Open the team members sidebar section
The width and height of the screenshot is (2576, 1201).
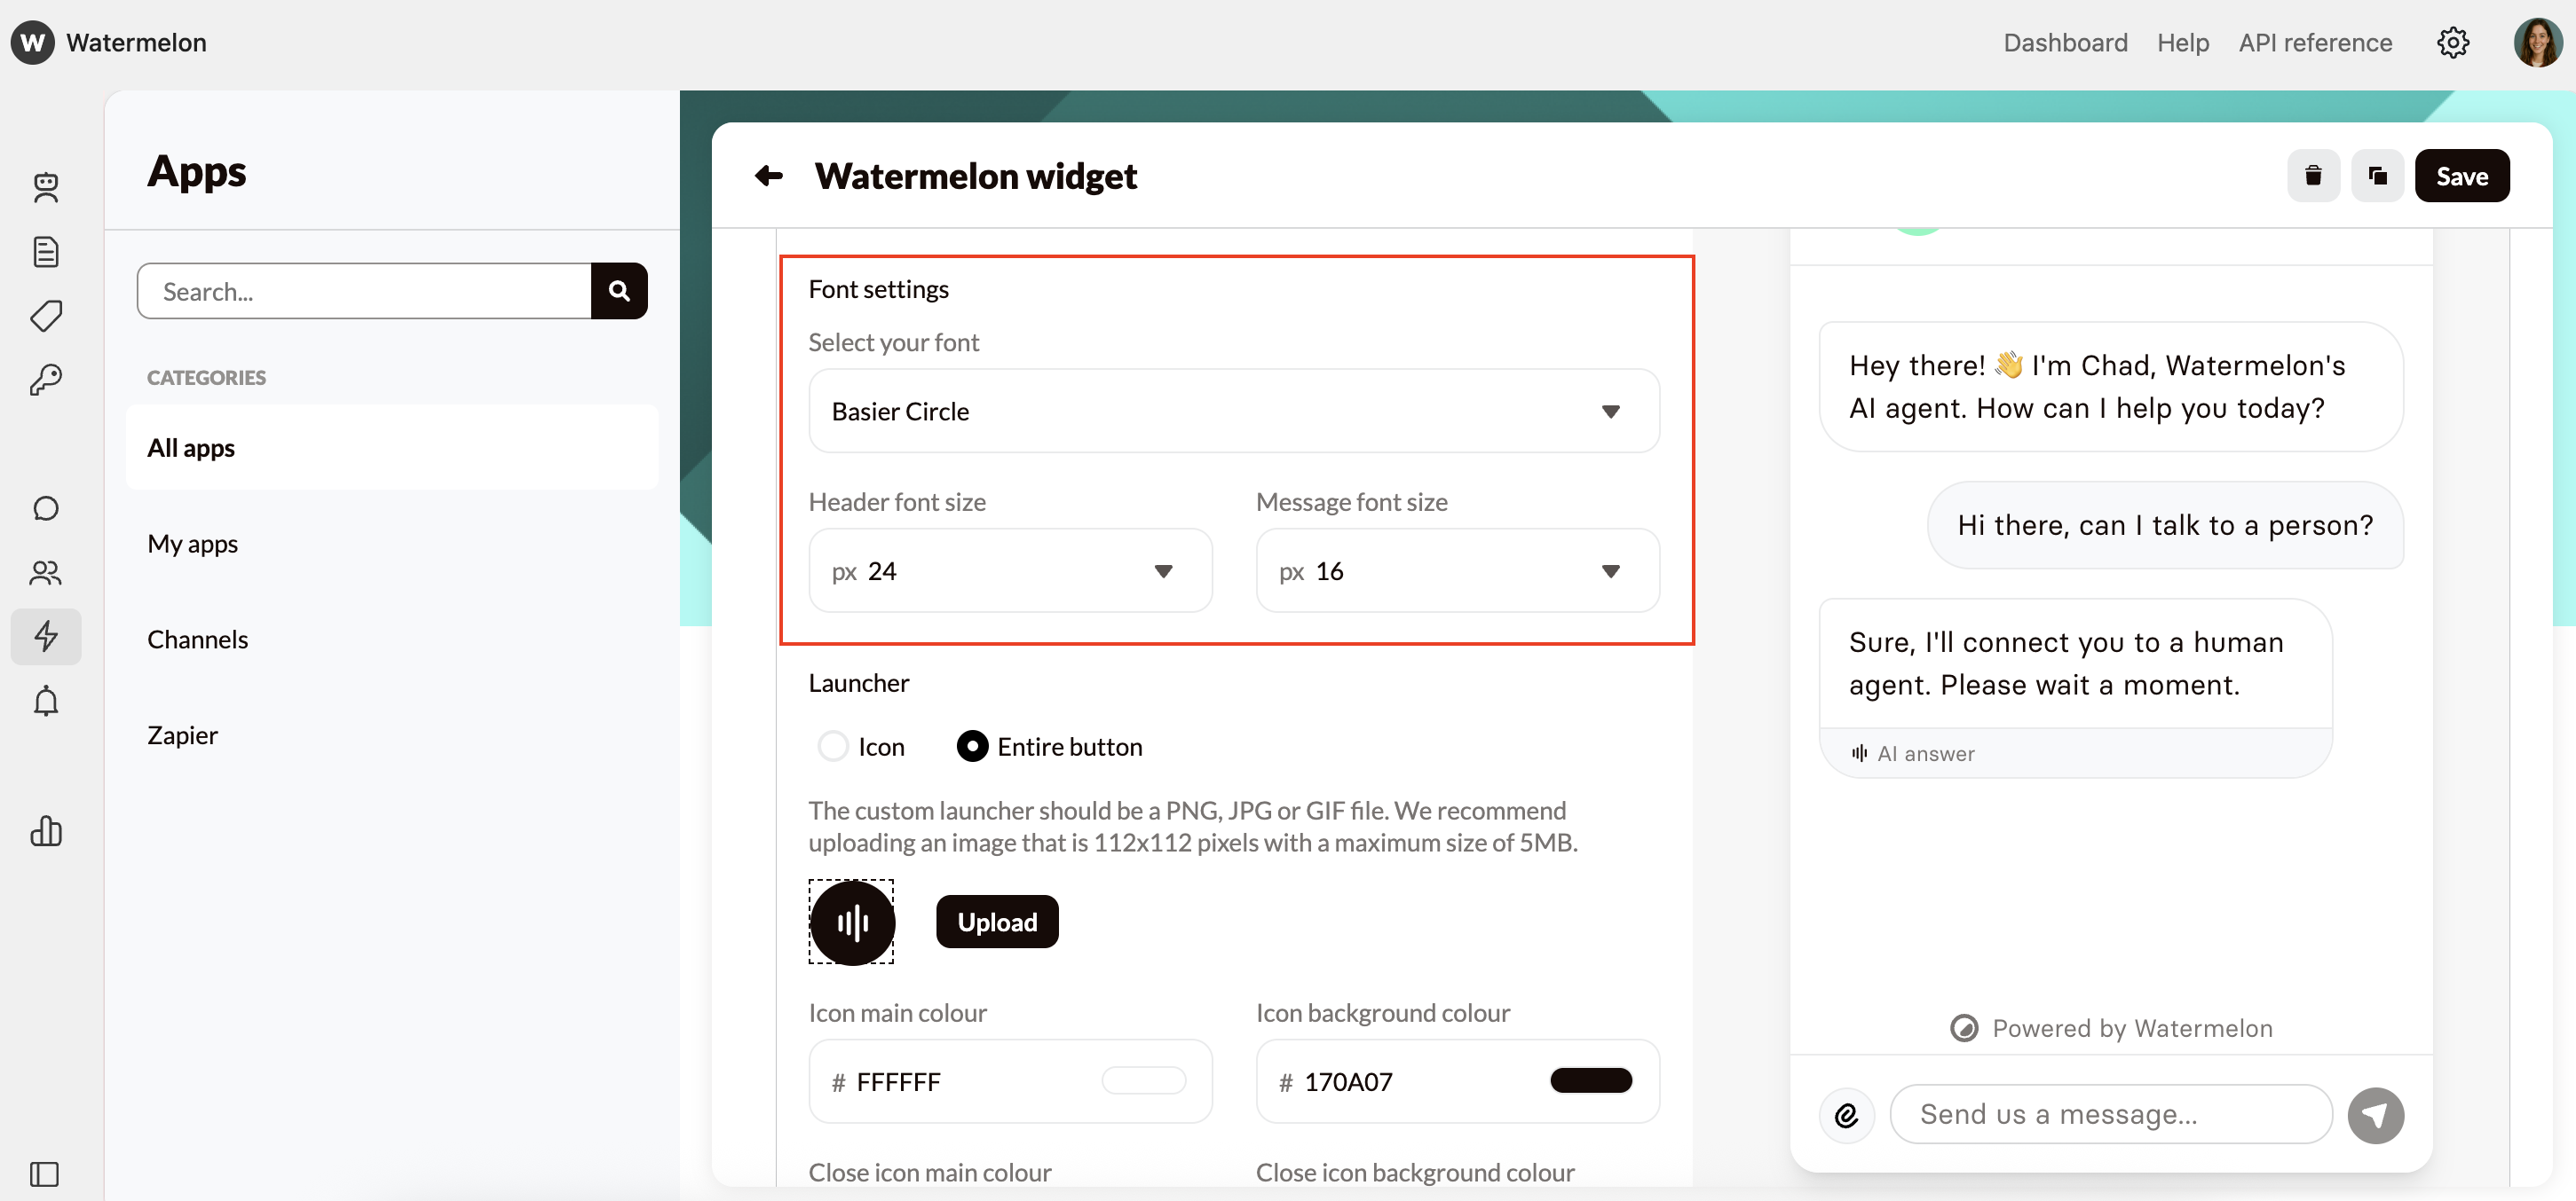pos(46,572)
